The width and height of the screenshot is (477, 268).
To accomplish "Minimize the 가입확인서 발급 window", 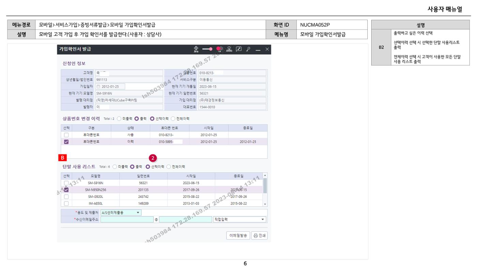I will click(x=258, y=50).
